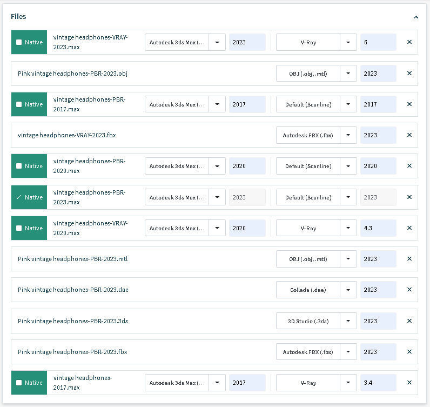Remove Pink vintage headphones-PBR-2023.dae file
The height and width of the screenshot is (407, 430).
pyautogui.click(x=409, y=290)
